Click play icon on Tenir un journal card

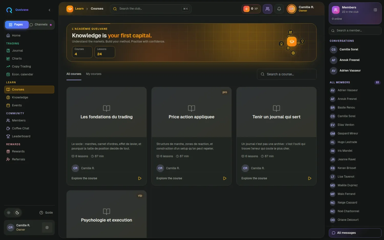(310, 178)
